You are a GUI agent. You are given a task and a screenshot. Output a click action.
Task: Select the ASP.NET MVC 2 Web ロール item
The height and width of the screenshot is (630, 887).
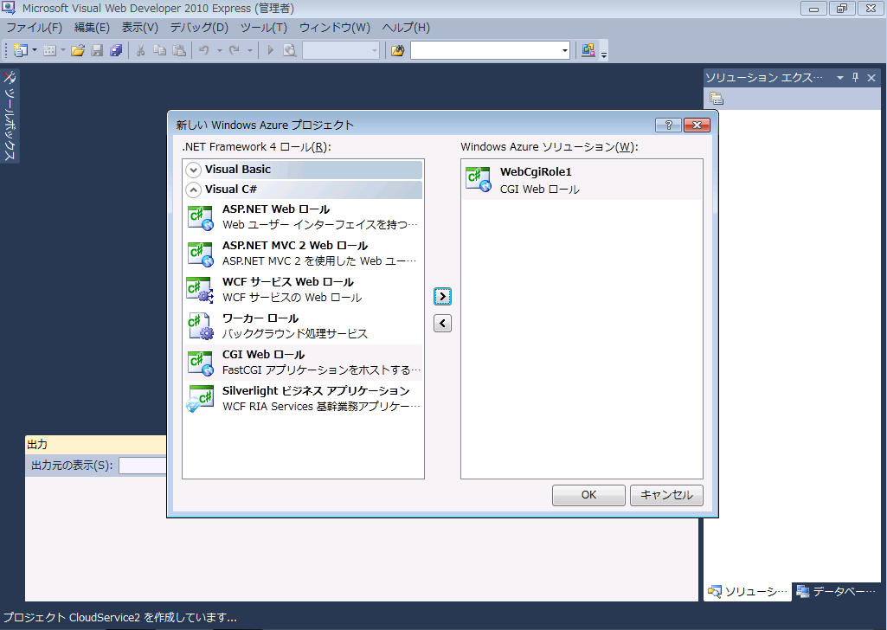(x=303, y=254)
